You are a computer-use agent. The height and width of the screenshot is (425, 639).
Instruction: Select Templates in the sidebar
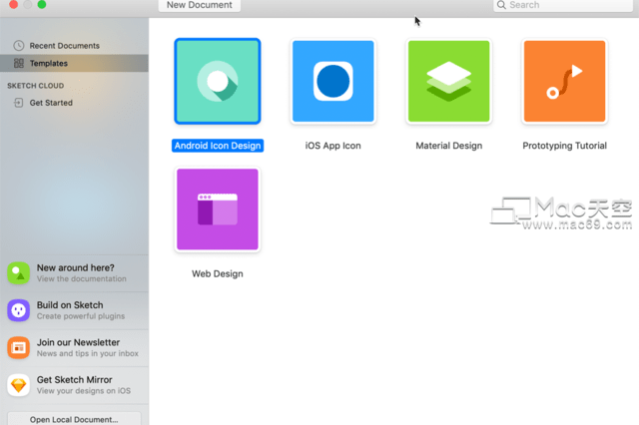click(74, 63)
